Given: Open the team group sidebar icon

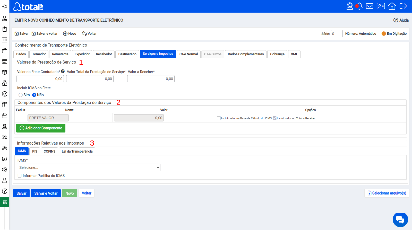Looking at the screenshot, I should point(5,159).
